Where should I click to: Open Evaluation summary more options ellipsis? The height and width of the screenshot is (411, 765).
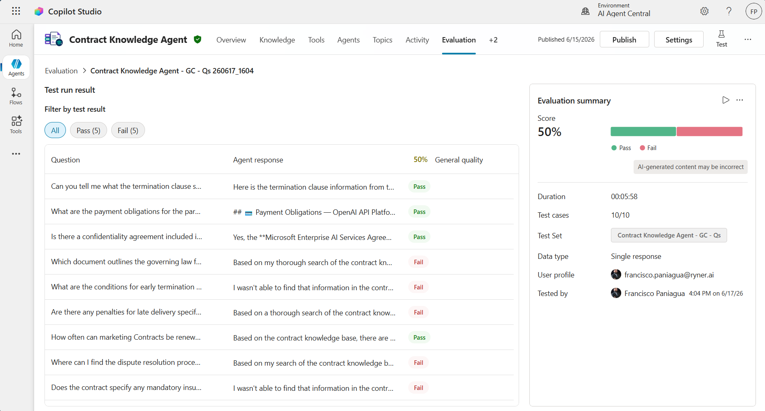click(x=740, y=100)
